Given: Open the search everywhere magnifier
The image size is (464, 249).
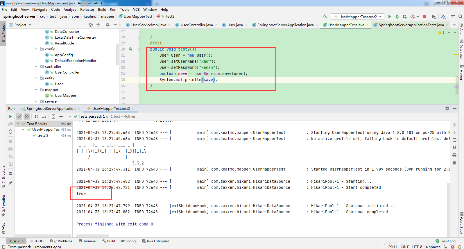Looking at the screenshot, I should [x=460, y=17].
